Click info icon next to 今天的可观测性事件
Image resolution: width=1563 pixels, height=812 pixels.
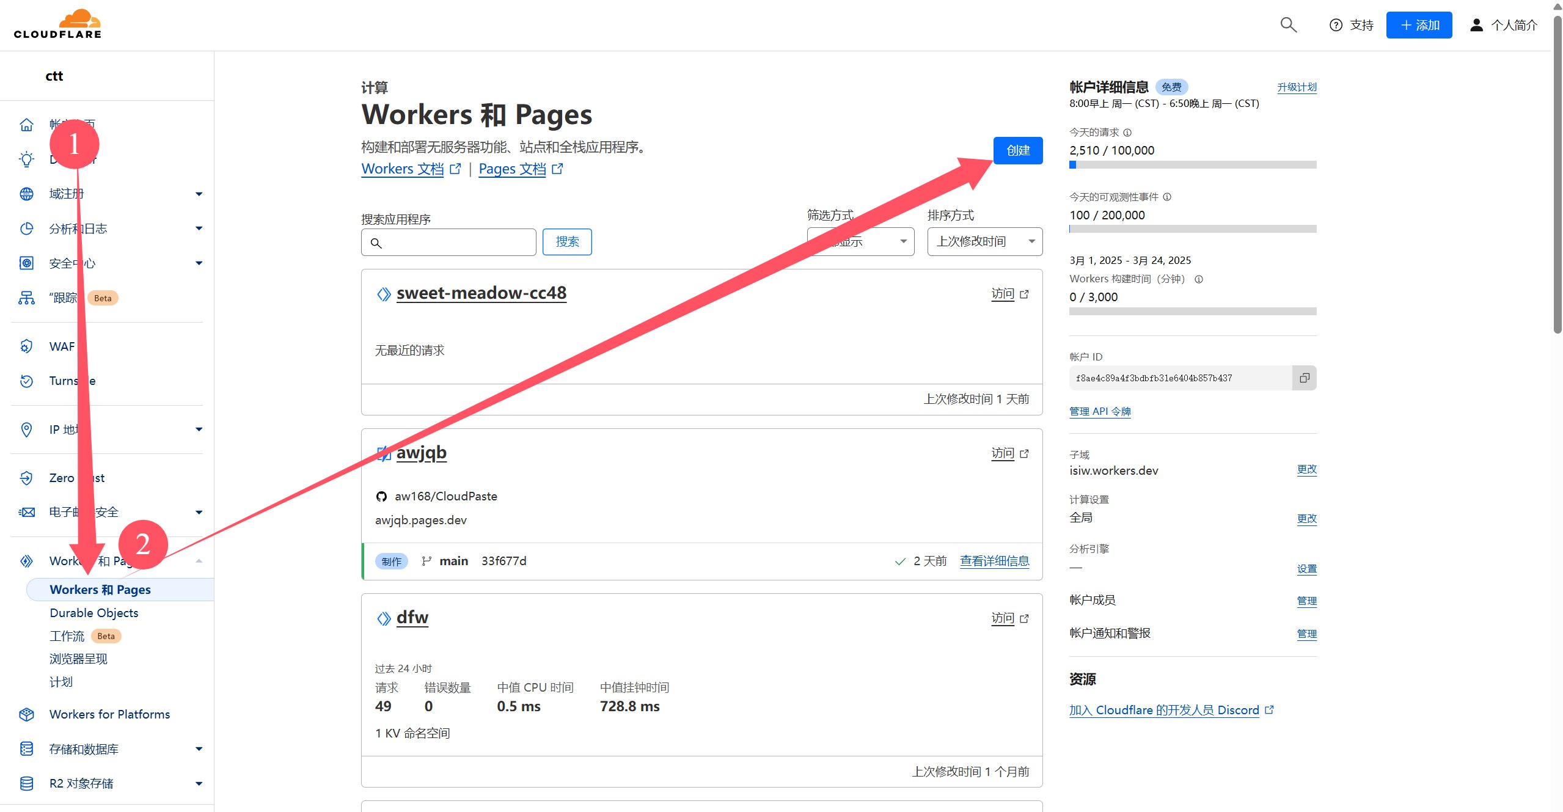pyautogui.click(x=1167, y=197)
